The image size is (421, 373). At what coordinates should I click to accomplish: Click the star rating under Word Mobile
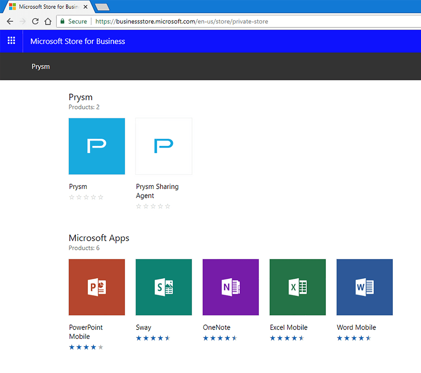click(x=354, y=338)
